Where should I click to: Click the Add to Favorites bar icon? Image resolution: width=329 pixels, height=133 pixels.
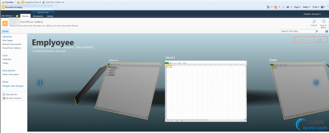pos(18,2)
